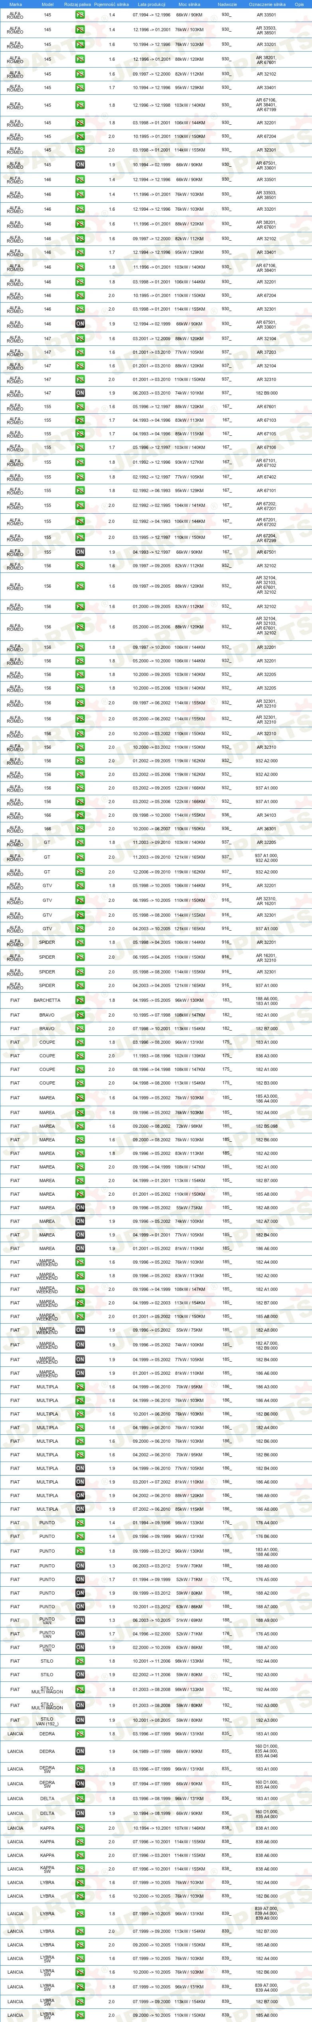Click petrol icon in Lancia Delta 1.8 row
Viewport: 312px width, 2022px height.
pyautogui.click(x=80, y=1798)
